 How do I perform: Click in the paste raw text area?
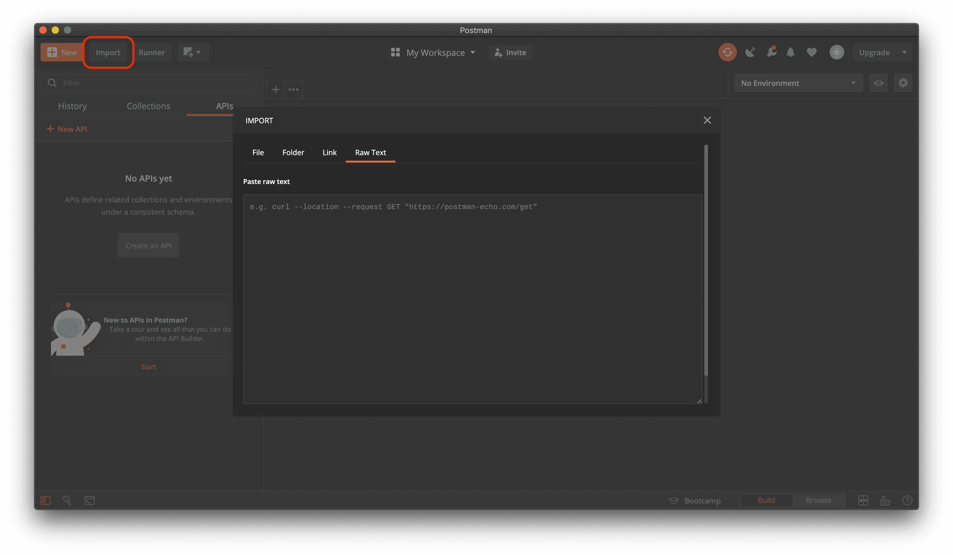click(472, 298)
